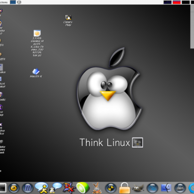Open the Gnome MacOS-X theme tar.gz file
The image size is (194, 194).
tap(37, 43)
